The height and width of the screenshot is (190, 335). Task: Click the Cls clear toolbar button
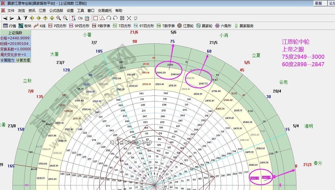tap(80, 18)
